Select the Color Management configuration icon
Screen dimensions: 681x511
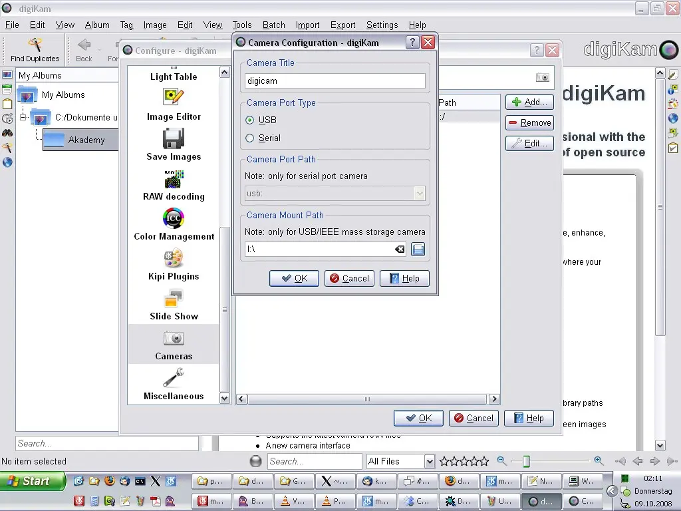click(x=173, y=223)
